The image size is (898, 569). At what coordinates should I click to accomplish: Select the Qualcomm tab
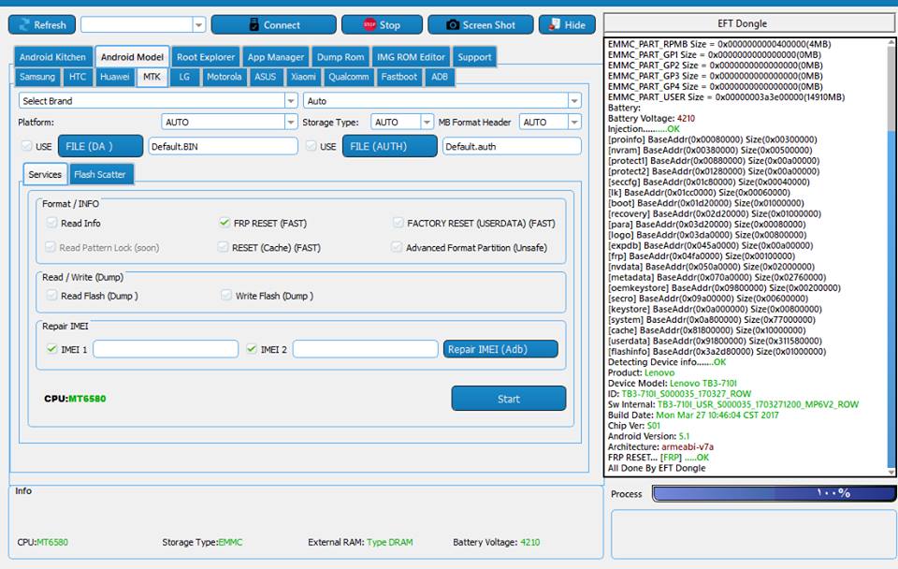pyautogui.click(x=348, y=76)
